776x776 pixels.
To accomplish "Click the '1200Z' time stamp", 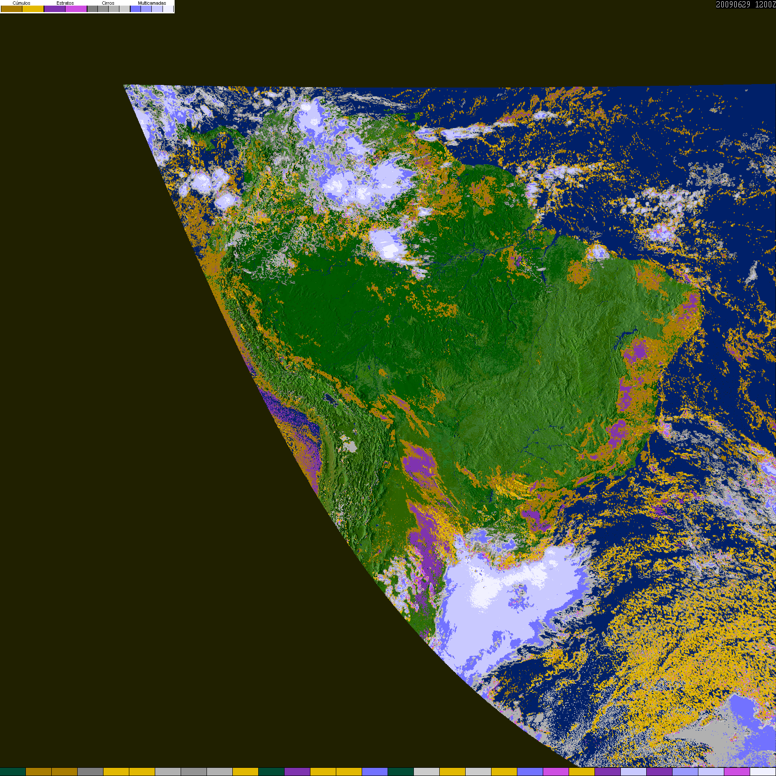I will tap(765, 4).
